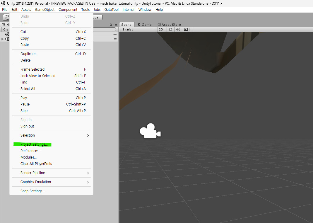
Task: Open the scene effects dropdown arrow
Action: coord(191,30)
